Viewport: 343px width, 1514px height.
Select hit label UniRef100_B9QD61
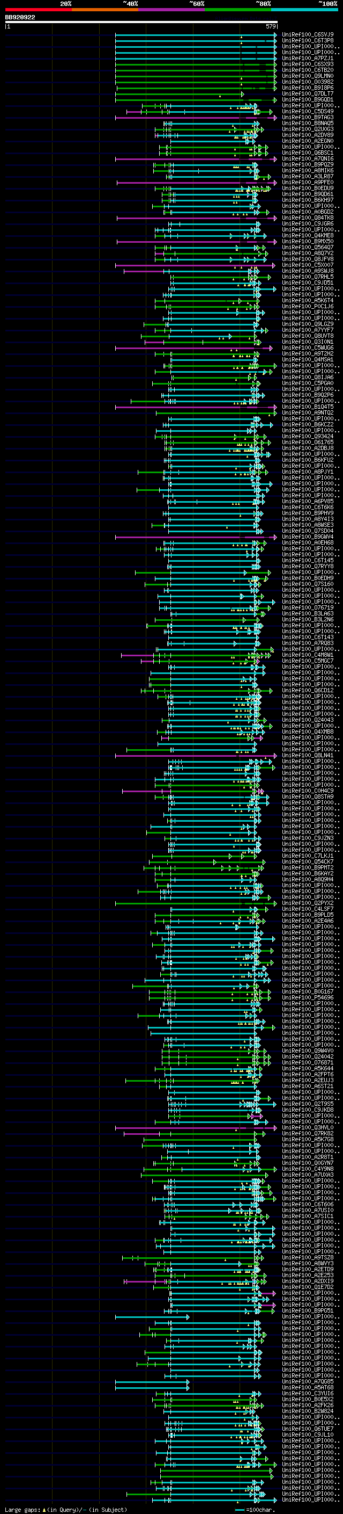click(308, 194)
